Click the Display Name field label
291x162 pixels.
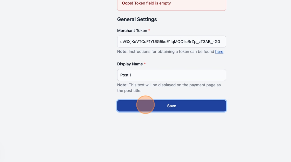(130, 64)
